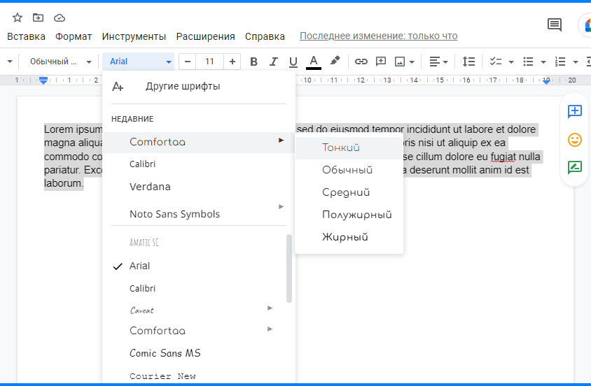
Task: Open the text alignment dropdown
Action: point(439,62)
